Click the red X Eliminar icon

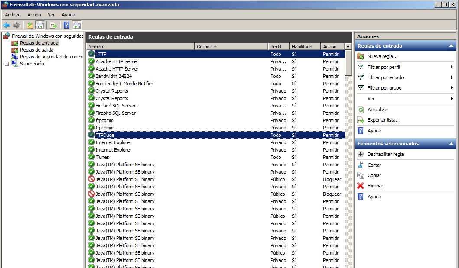361,186
